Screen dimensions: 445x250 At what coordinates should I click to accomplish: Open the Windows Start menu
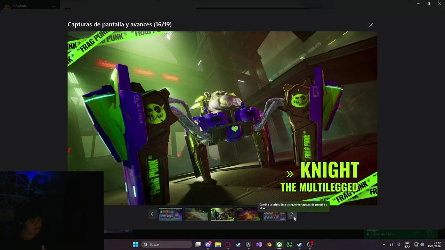(135, 244)
